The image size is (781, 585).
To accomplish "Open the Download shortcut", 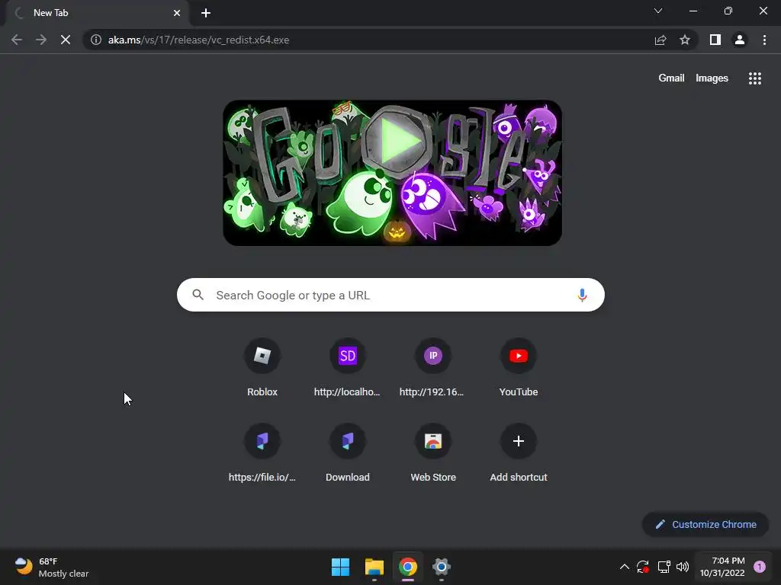I will tap(347, 453).
